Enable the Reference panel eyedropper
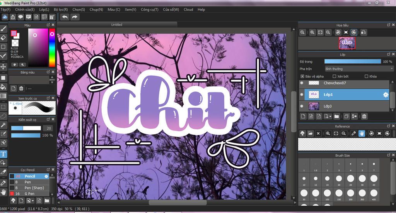The image size is (396, 213). 354,134
